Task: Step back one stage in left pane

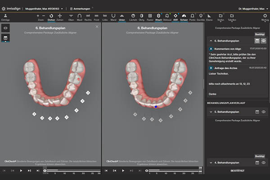Action: (x=13, y=171)
